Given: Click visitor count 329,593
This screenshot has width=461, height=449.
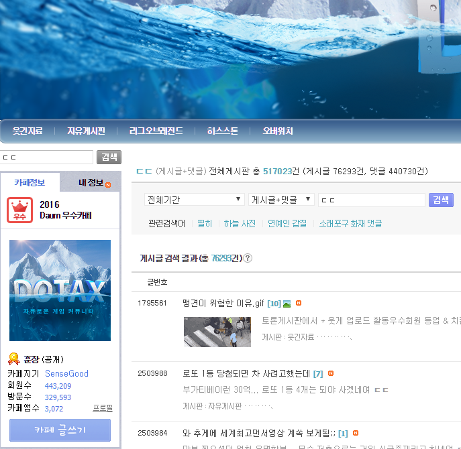Looking at the screenshot, I should point(58,397).
